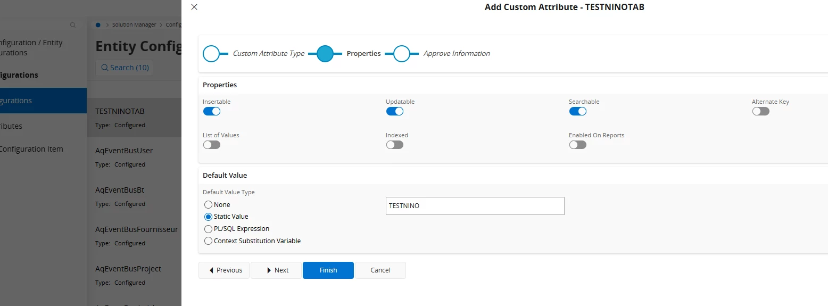Select the None default value option
Image resolution: width=828 pixels, height=306 pixels.
(x=209, y=205)
